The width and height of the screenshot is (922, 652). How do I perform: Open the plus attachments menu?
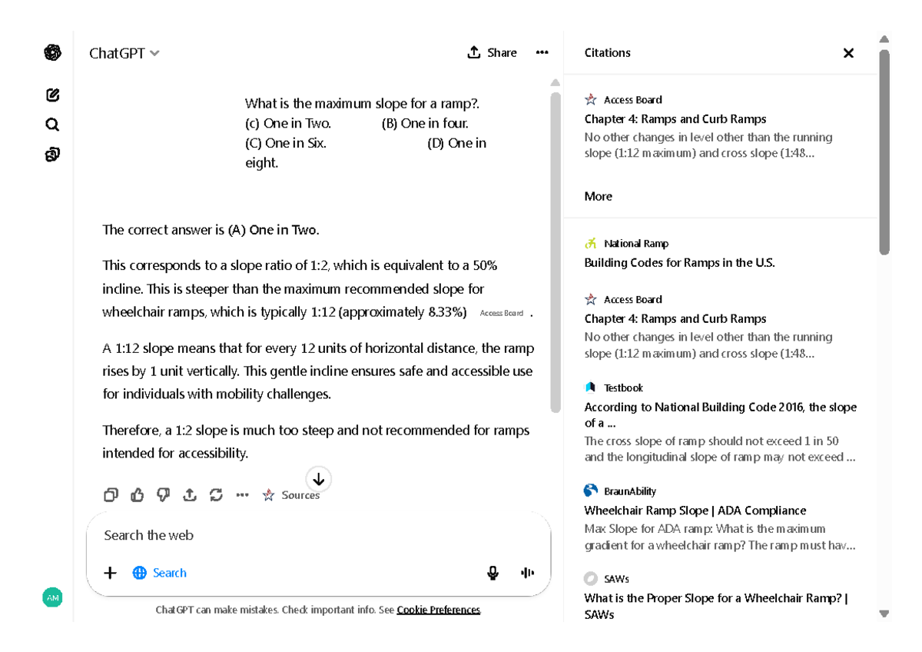pos(110,573)
